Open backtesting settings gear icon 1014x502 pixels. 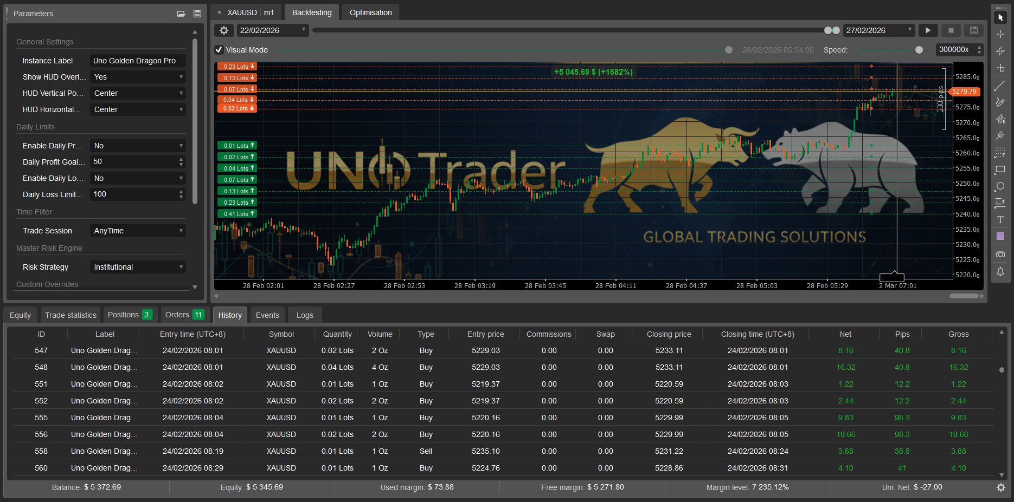tap(224, 30)
